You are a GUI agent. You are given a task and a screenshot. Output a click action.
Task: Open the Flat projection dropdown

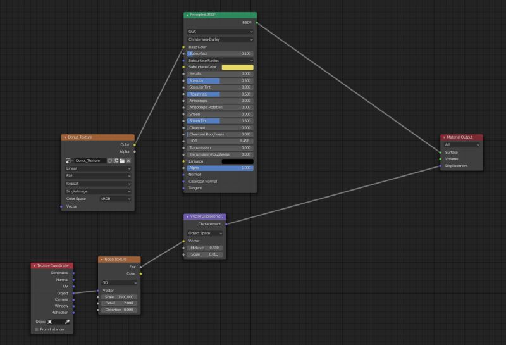98,176
